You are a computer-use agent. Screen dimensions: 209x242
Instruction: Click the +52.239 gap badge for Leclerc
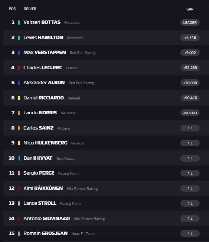pos(190,68)
